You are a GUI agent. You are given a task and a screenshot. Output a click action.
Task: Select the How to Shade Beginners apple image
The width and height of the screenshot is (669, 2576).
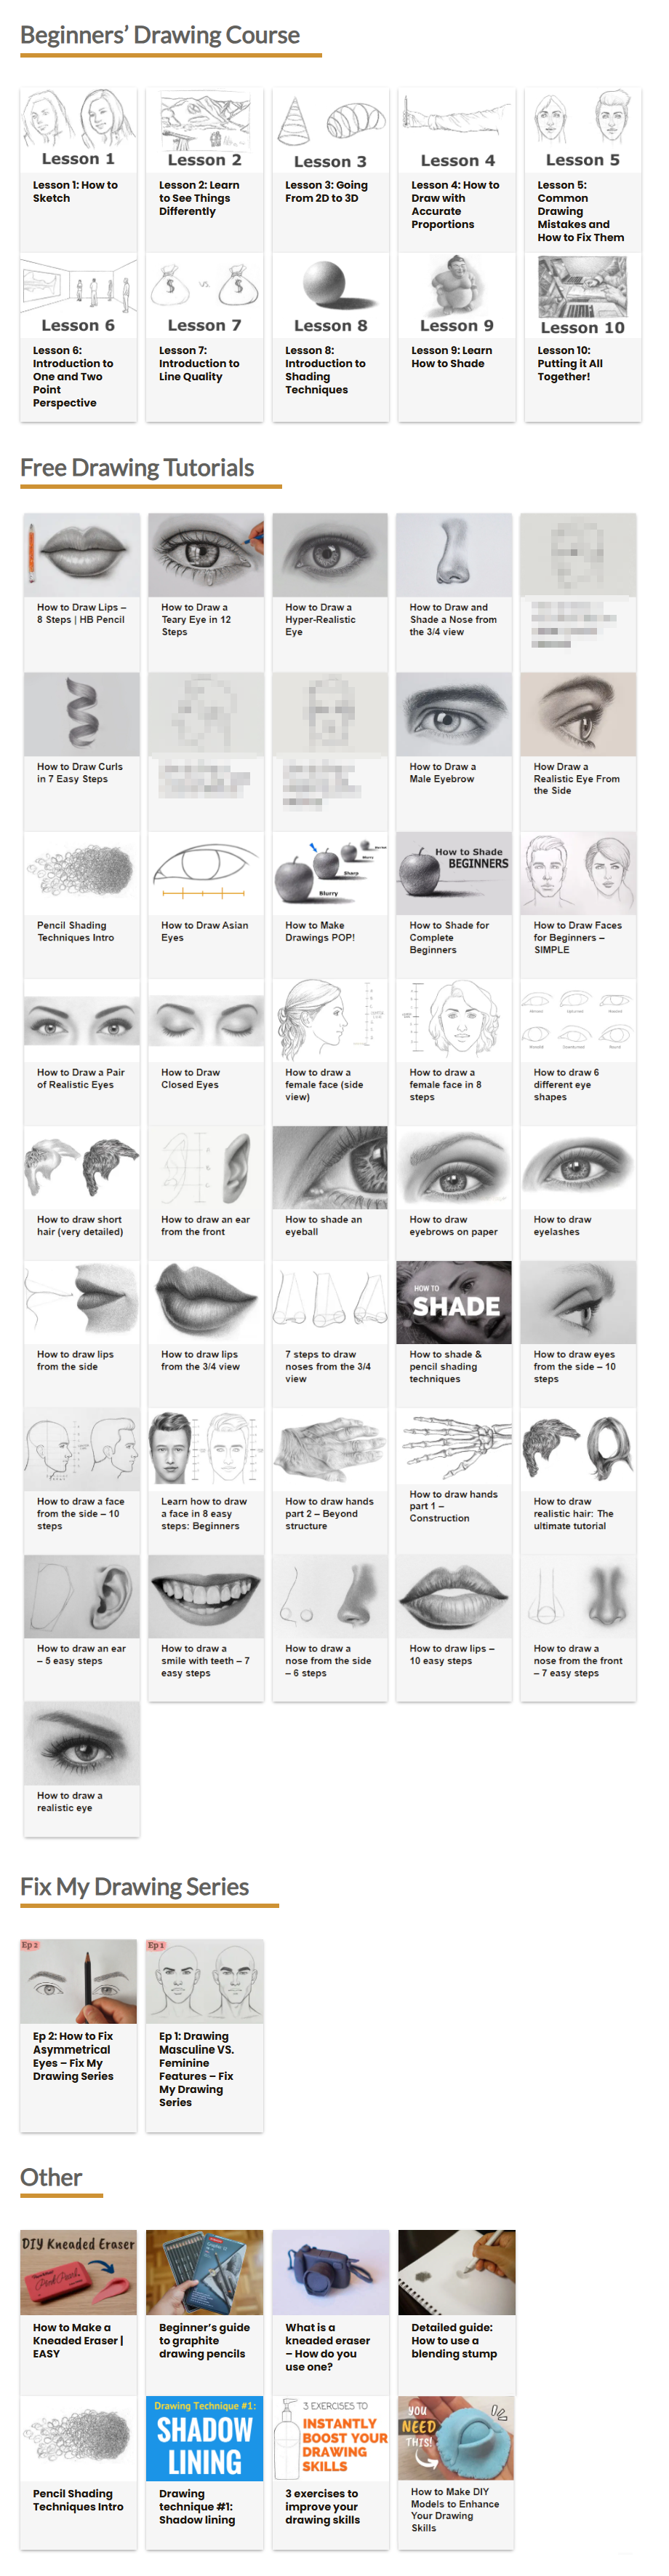[x=454, y=873]
